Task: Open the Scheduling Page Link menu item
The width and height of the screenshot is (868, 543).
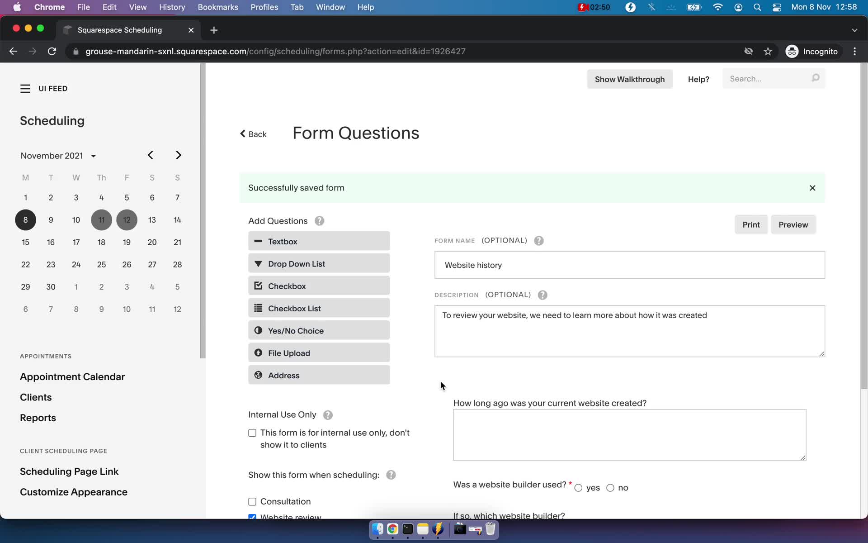Action: click(x=69, y=471)
